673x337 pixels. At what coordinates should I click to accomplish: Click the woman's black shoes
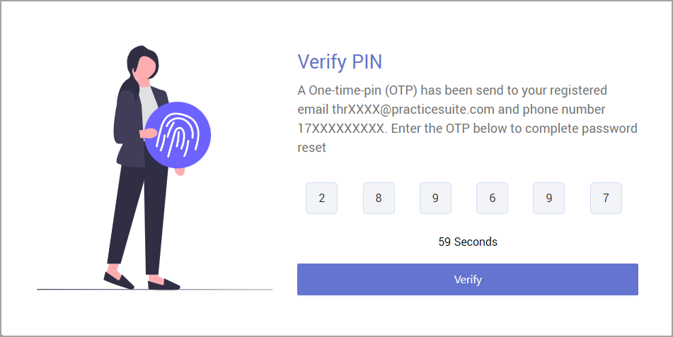142,283
